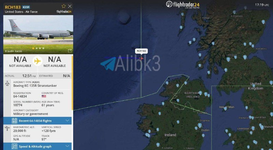Image resolution: width=273 pixels, height=150 pixels.
Task: Open the aircraft photo in external link
Action: (x=70, y=51)
